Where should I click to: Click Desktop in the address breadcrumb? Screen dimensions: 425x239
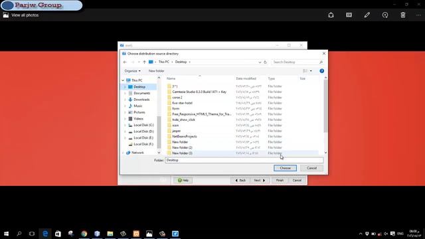tap(181, 62)
